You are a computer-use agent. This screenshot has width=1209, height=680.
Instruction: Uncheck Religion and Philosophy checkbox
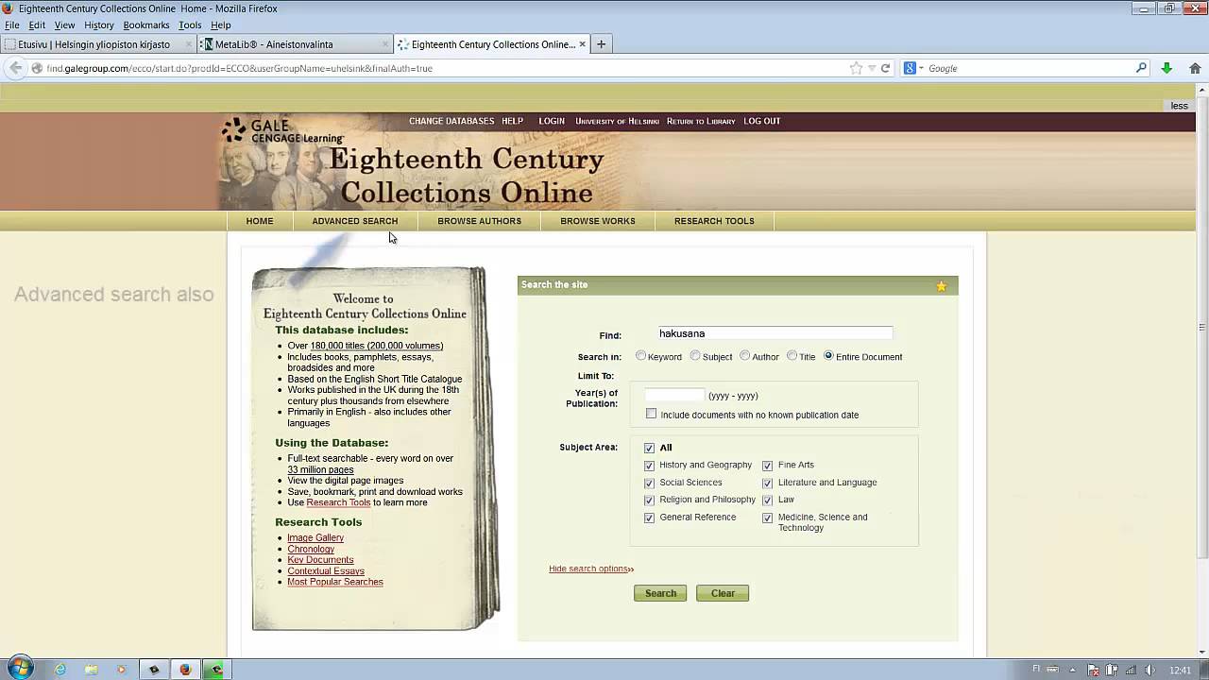649,501
